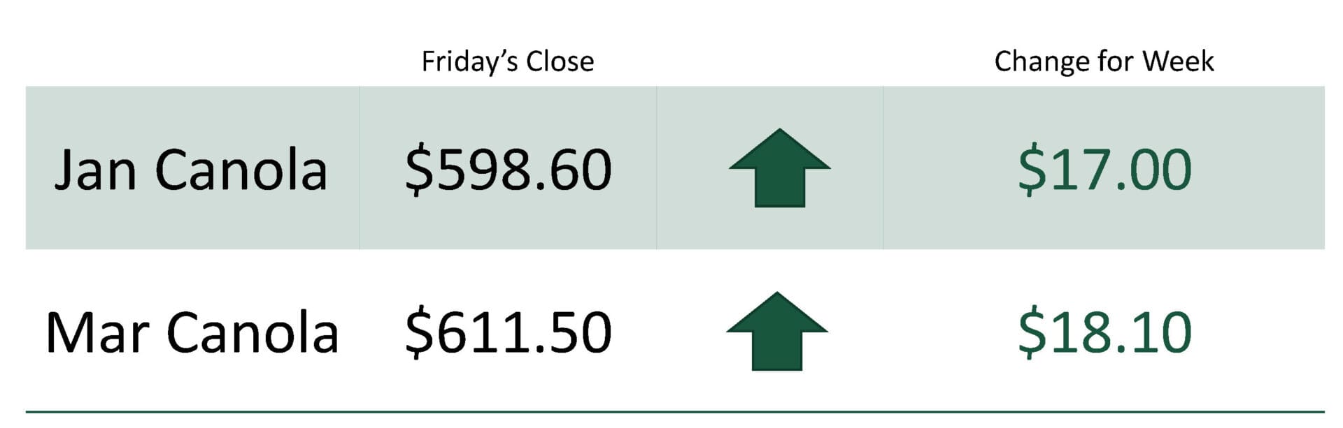Select the $598.60 closing price
Viewport: 1343px width, 428px height.
point(508,170)
